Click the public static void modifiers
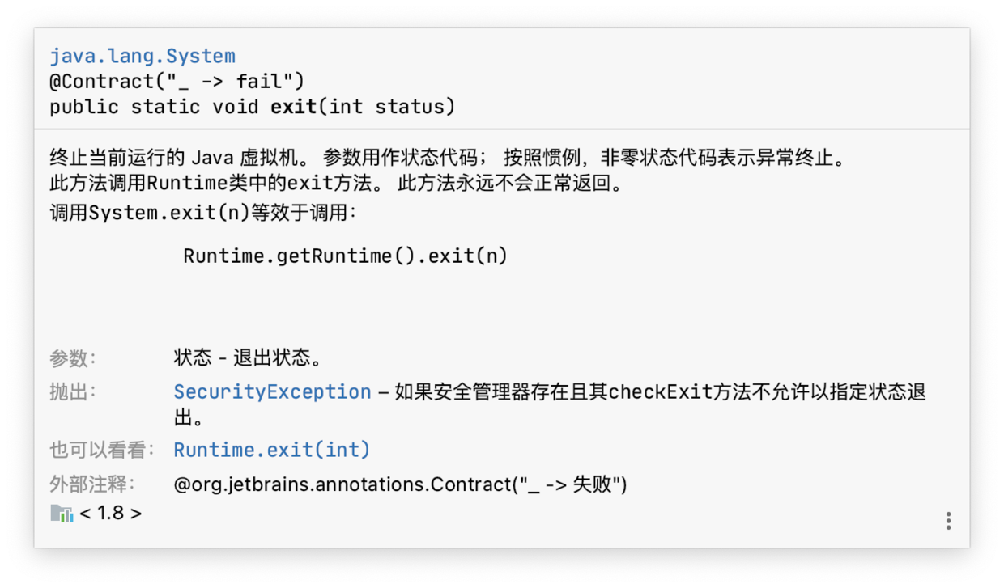1004x588 pixels. coord(154,107)
